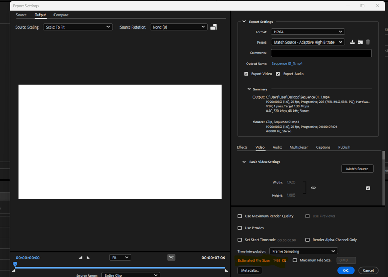Close the Export Settings dialog
Image resolution: width=388 pixels, height=277 pixels.
click(378, 5)
